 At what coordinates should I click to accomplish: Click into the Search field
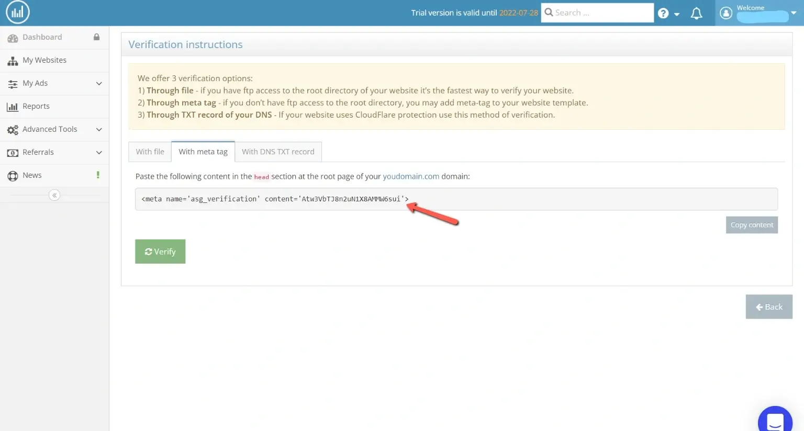coord(597,13)
